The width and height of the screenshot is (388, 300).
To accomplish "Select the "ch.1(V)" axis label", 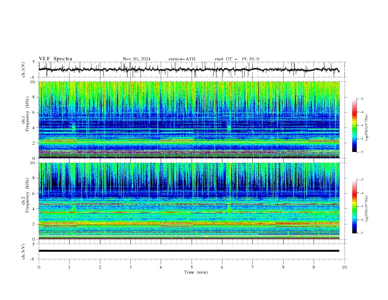I will [x=24, y=70].
